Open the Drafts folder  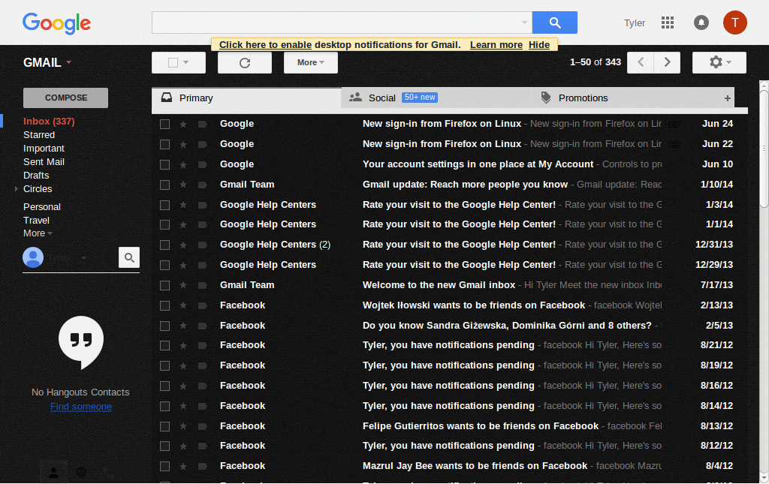pyautogui.click(x=36, y=176)
